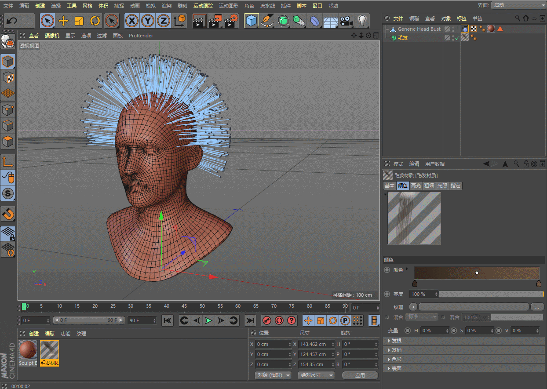The image size is (547, 389).
Task: Add a Cube primitive object
Action: [x=251, y=21]
